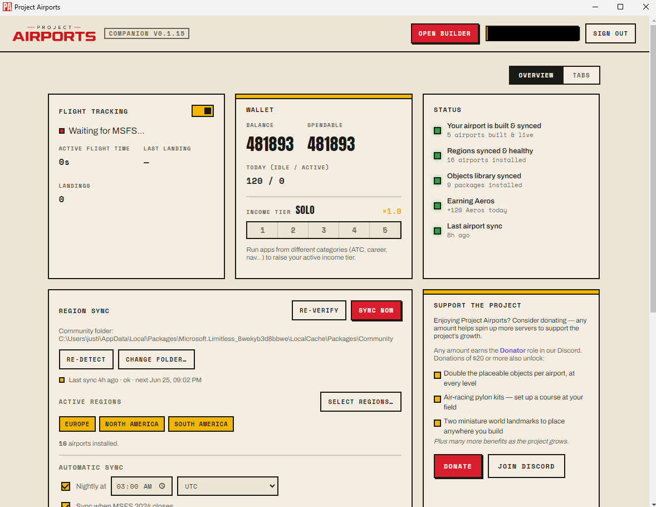Click yellow square beside Last sync 4h ago

[x=62, y=380]
